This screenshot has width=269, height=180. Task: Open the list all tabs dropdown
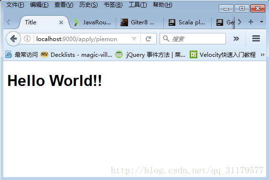point(262,22)
